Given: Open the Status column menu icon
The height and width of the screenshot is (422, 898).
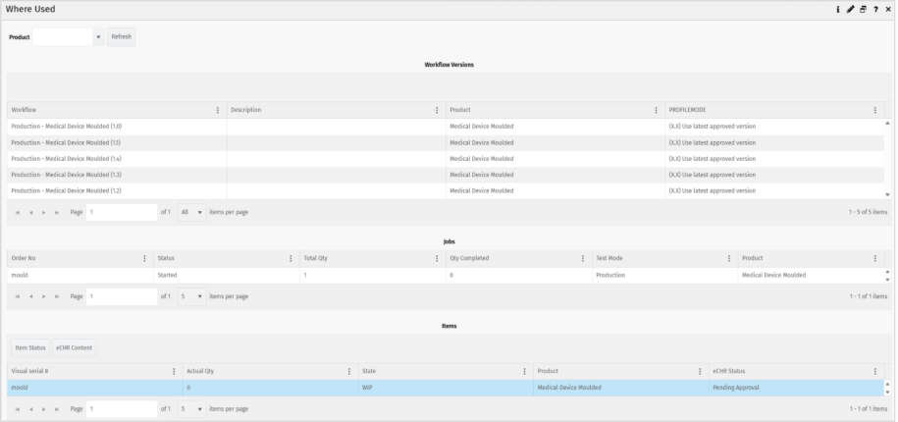Looking at the screenshot, I should (291, 258).
